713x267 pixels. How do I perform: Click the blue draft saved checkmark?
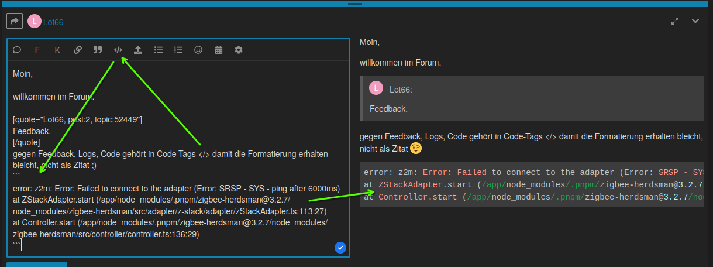340,248
